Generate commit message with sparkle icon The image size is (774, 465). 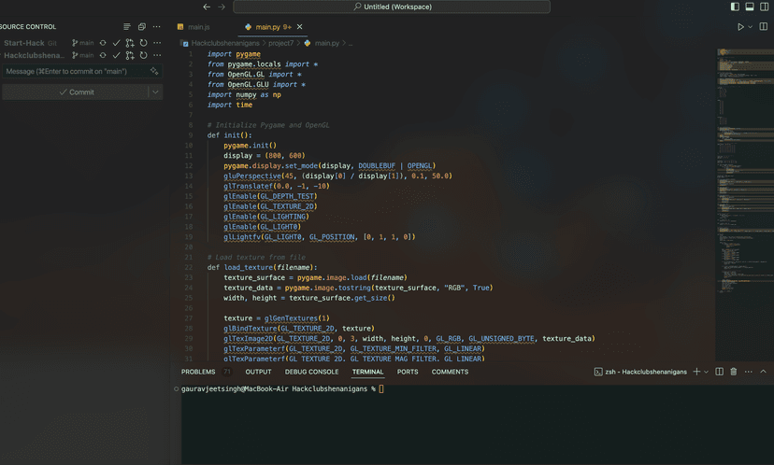click(154, 71)
